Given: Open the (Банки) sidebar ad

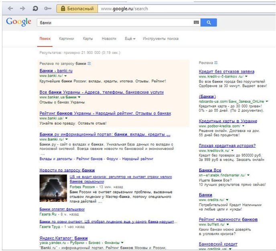Looking at the screenshot, I should click(x=207, y=96).
